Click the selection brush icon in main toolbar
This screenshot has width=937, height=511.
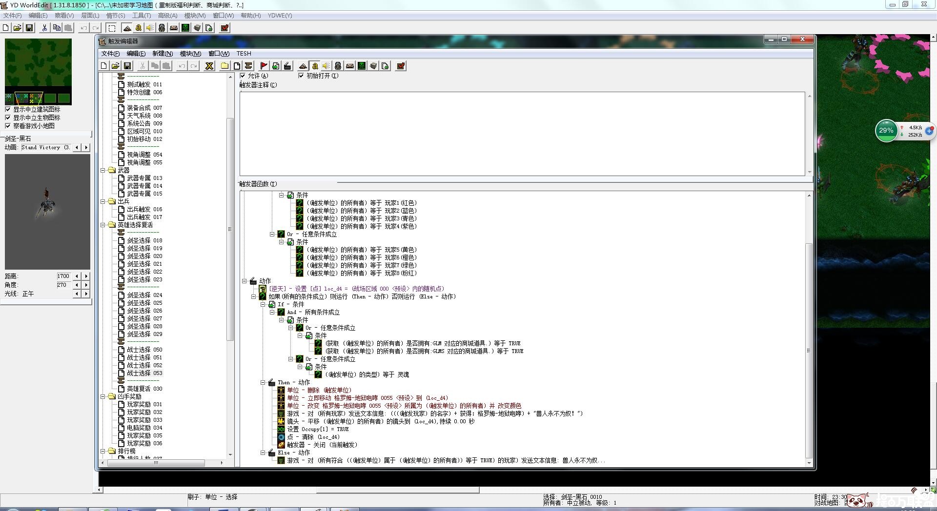pos(112,28)
